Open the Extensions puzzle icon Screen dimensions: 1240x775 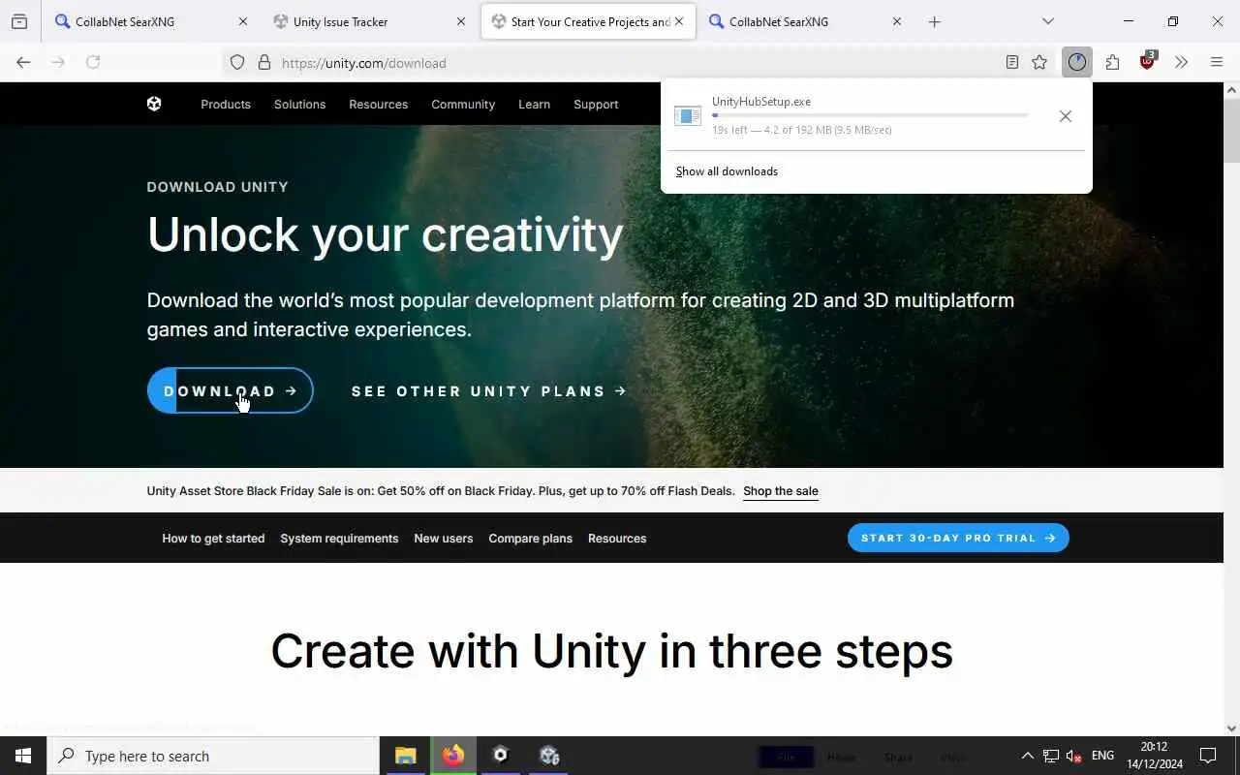point(1112,62)
